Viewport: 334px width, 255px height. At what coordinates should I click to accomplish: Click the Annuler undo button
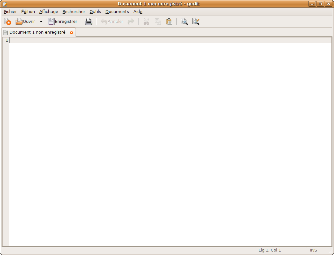click(112, 22)
